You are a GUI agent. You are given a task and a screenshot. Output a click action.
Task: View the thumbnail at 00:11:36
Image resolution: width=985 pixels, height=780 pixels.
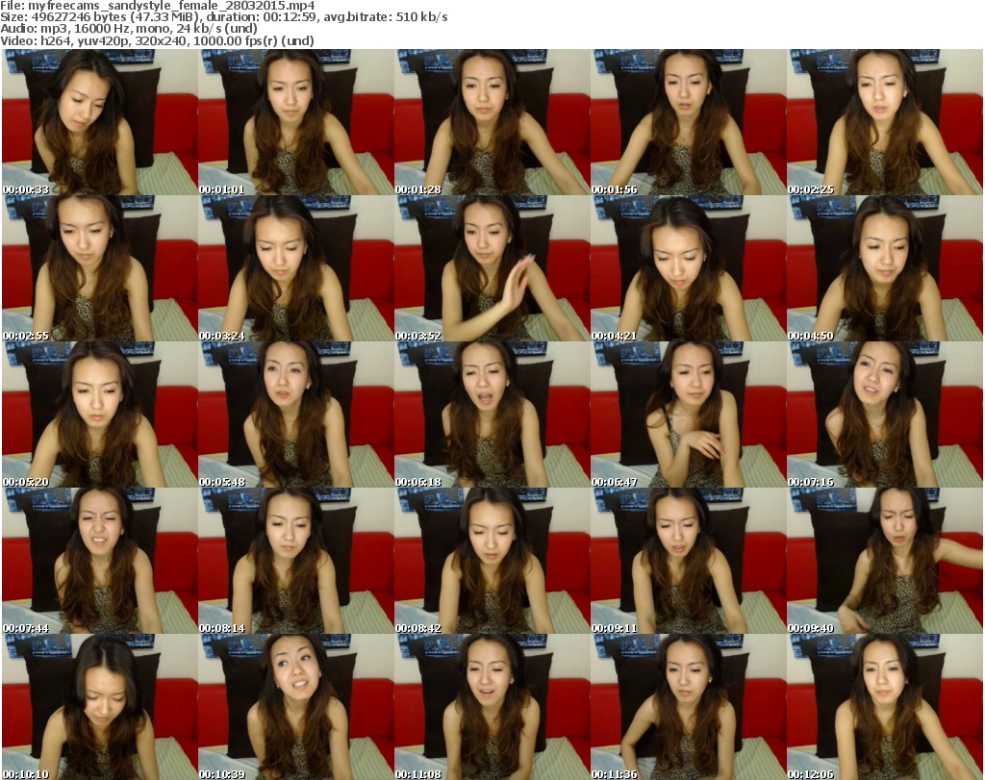[689, 707]
